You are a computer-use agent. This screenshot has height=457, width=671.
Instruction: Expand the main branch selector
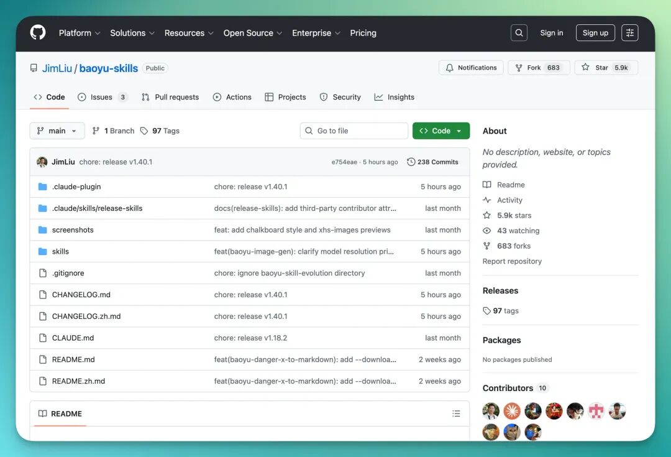(57, 131)
